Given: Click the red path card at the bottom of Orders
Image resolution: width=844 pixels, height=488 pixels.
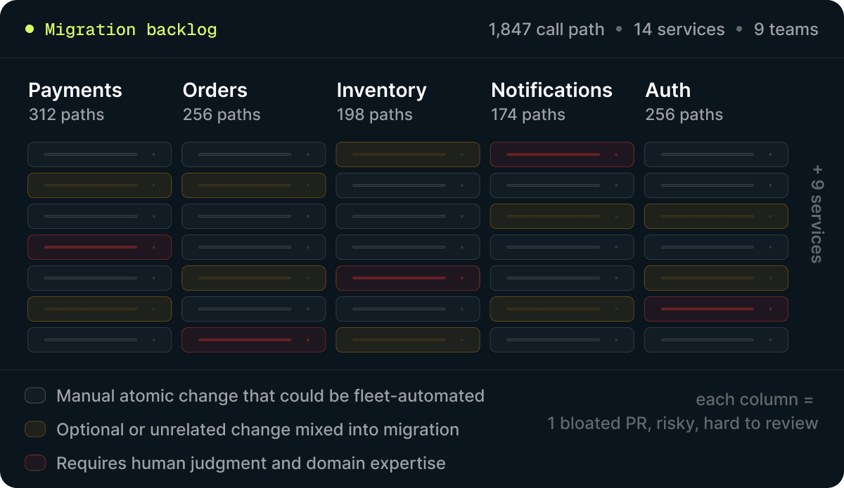Looking at the screenshot, I should coord(254,340).
